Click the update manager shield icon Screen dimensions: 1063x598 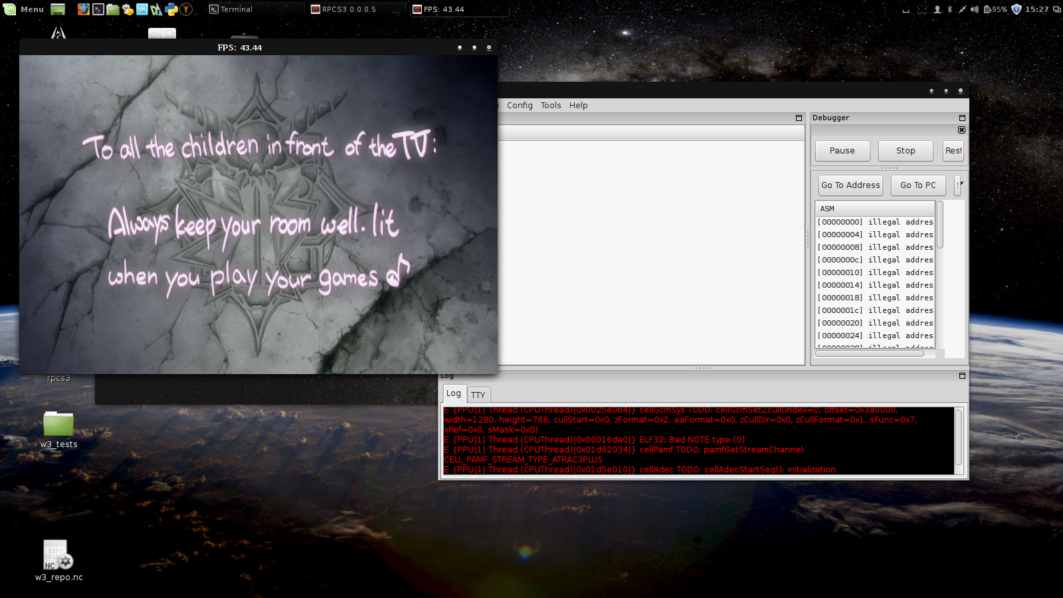(x=1016, y=9)
